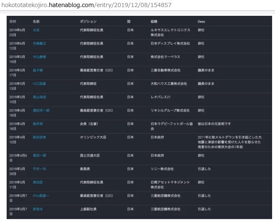Viewport: 275px width, 222px height.
Task: Open the name link in the レオパレス21 row
Action: 39,97
